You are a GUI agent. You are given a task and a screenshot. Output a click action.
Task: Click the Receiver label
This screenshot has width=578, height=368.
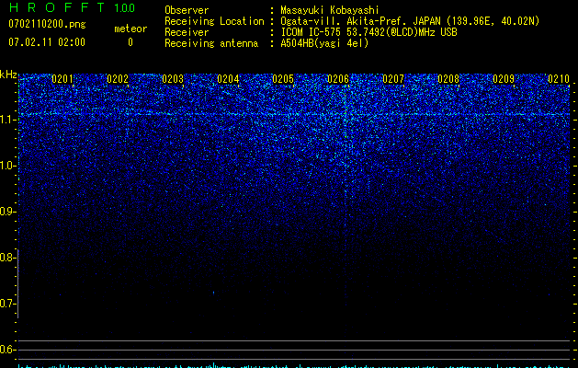coord(187,32)
